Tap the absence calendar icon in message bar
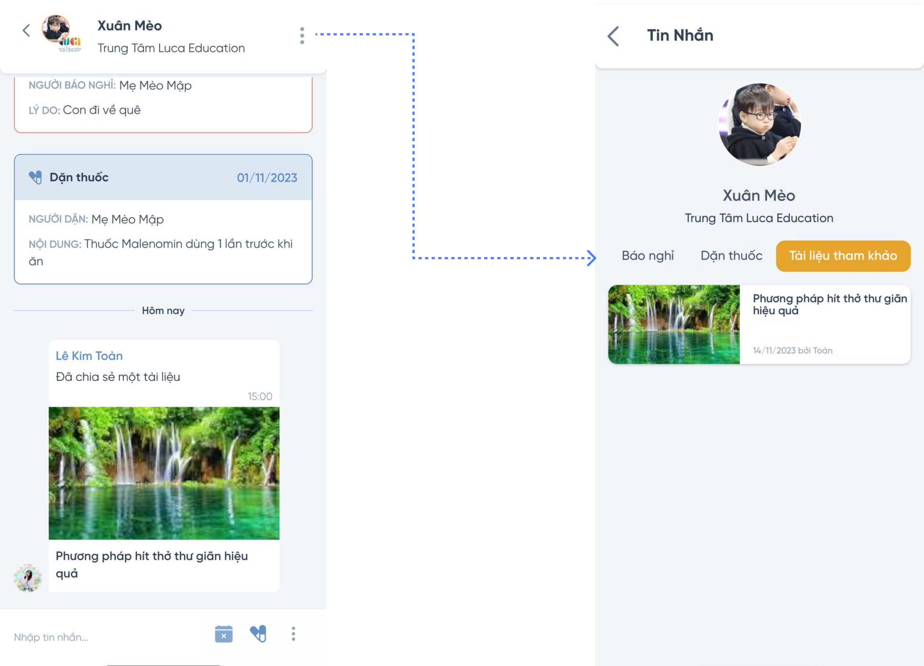The width and height of the screenshot is (924, 666). (224, 634)
